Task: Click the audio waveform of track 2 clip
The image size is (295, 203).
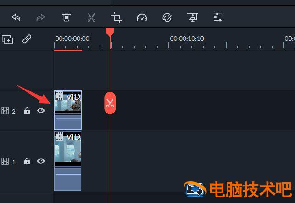Action: click(x=68, y=122)
